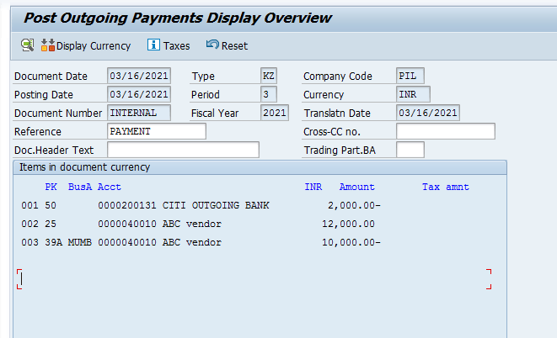Image resolution: width=557 pixels, height=338 pixels.
Task: Select the Document Date field
Action: tap(139, 76)
